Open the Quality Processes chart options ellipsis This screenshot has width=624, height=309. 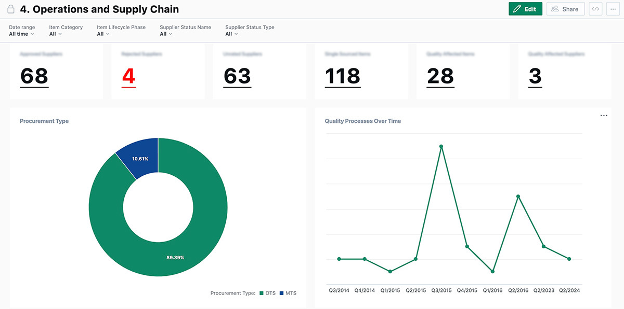pyautogui.click(x=604, y=116)
